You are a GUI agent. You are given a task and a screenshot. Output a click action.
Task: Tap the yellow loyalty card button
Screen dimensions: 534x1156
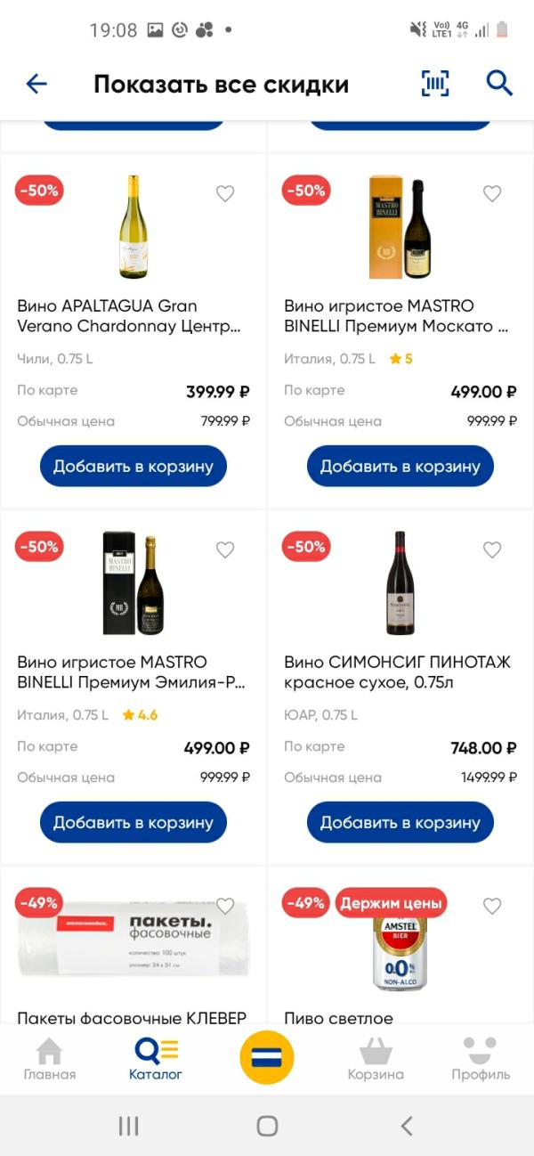click(267, 1057)
